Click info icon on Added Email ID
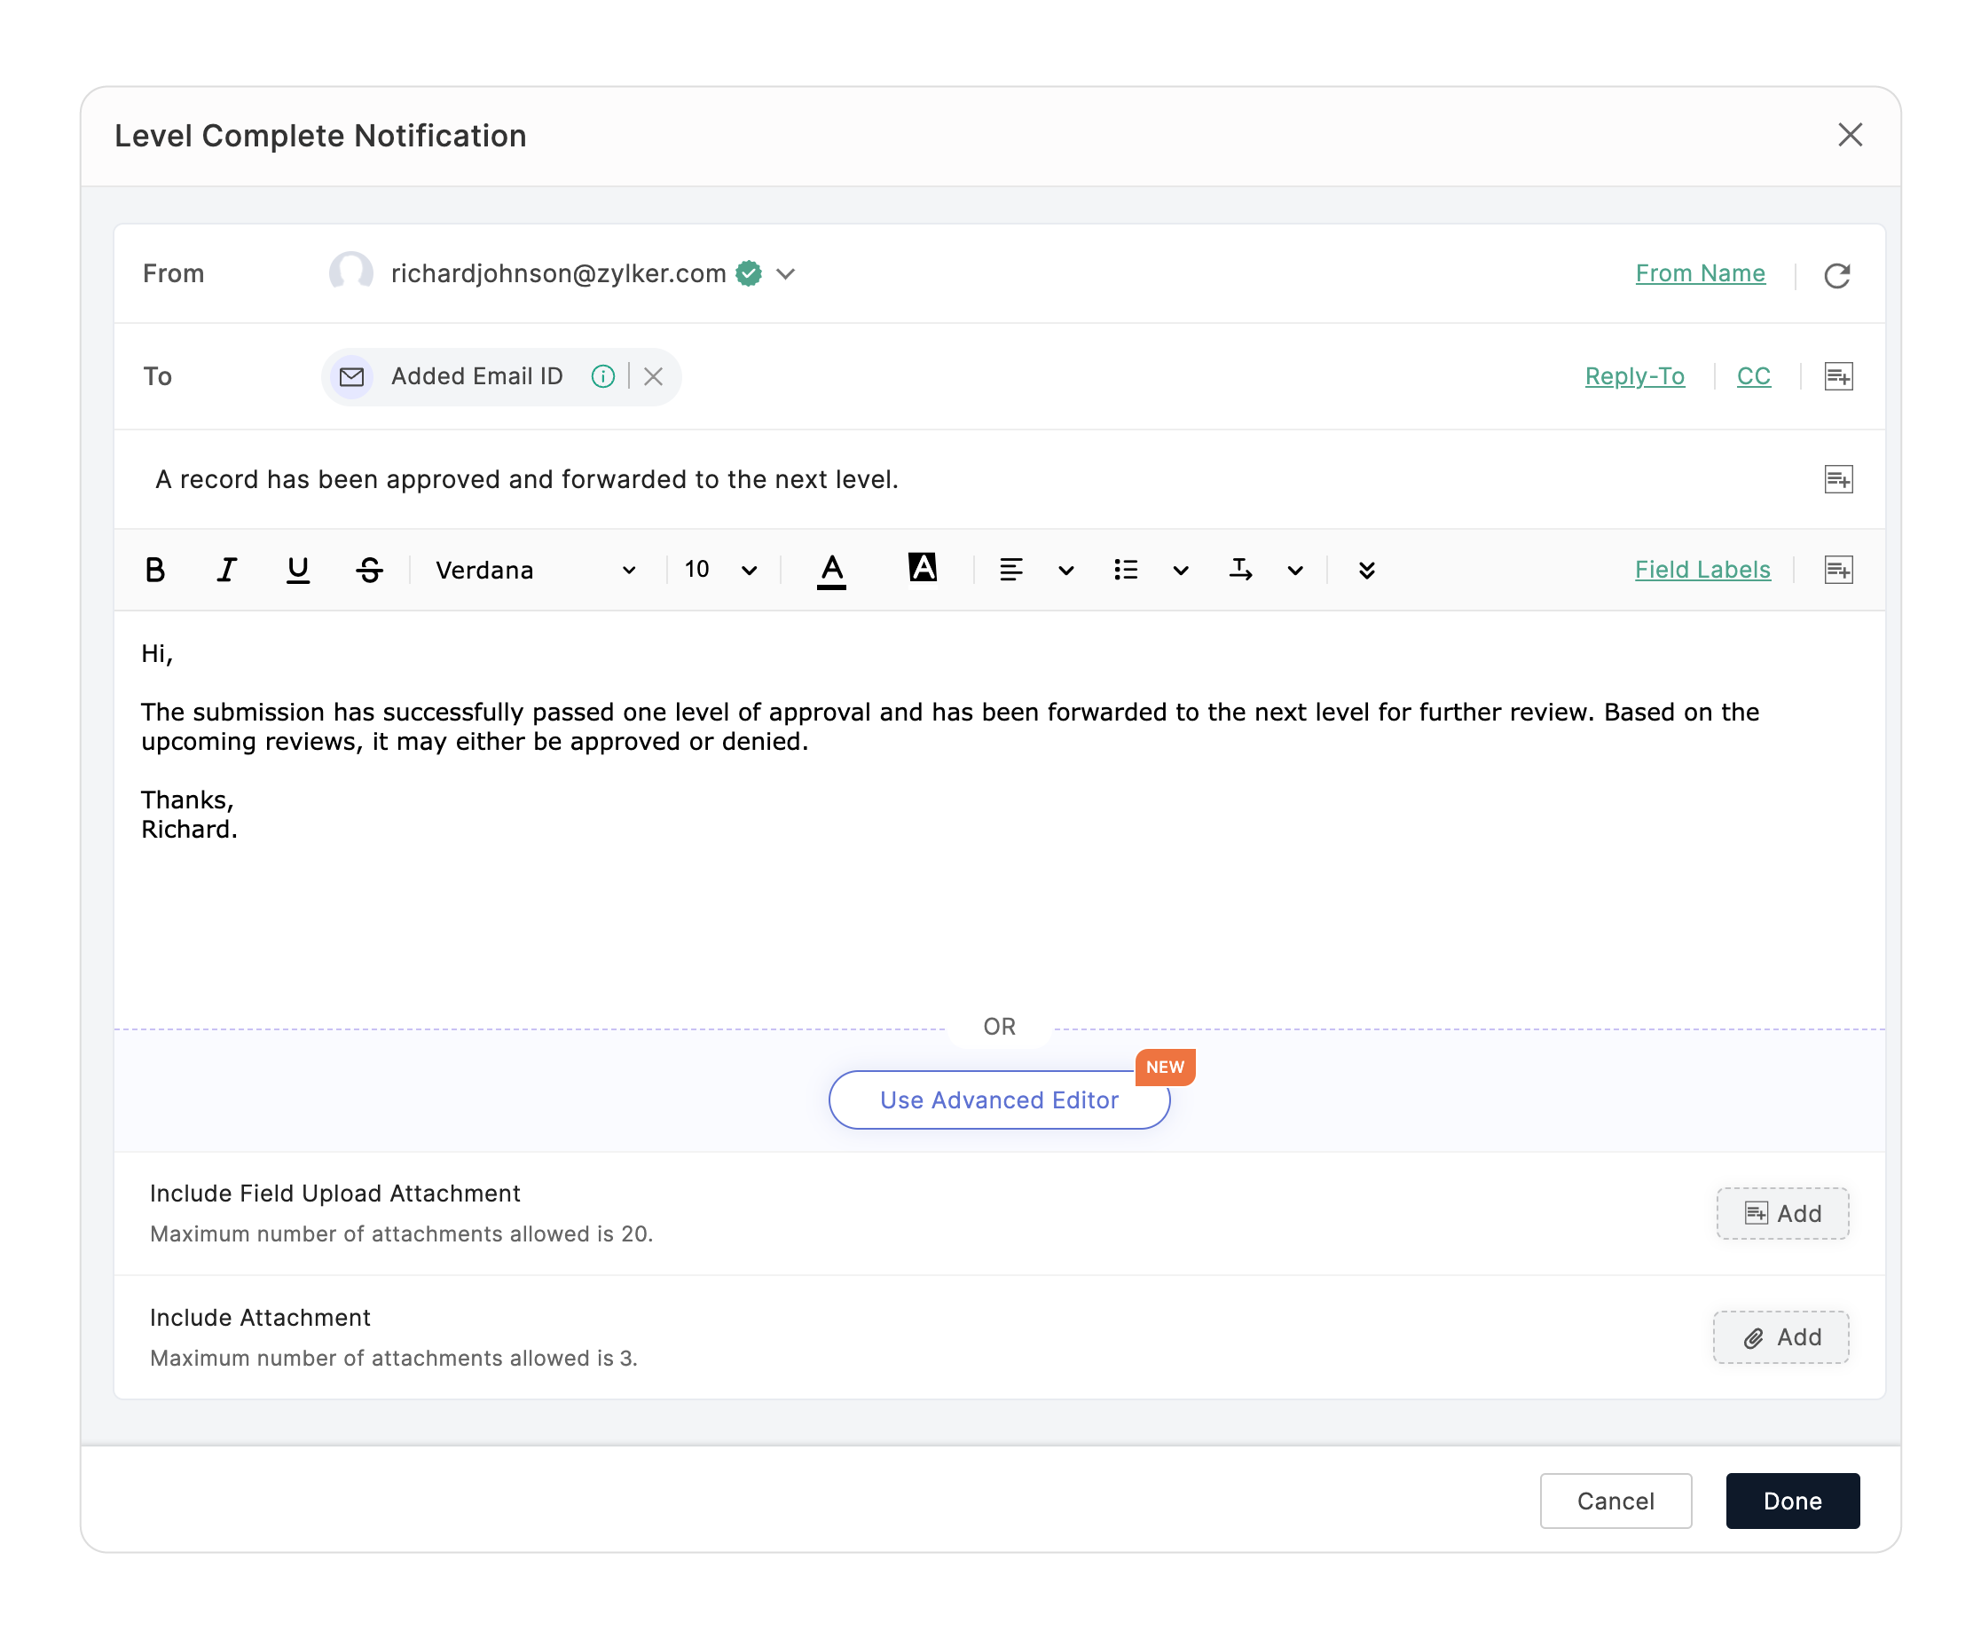 [x=603, y=377]
